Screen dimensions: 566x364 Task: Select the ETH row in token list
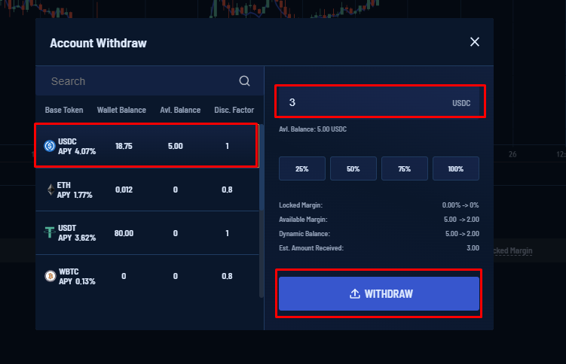(x=147, y=190)
